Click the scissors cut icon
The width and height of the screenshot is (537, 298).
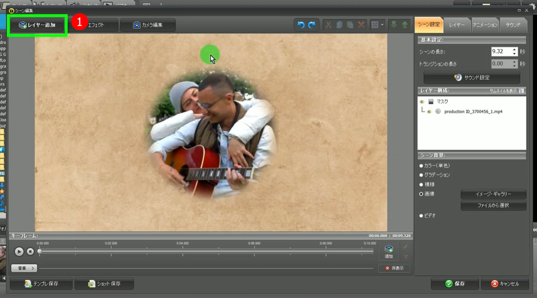[x=328, y=25]
